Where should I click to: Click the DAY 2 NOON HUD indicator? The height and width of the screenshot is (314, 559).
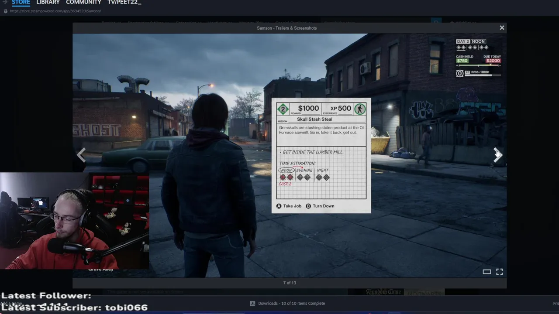pos(471,41)
